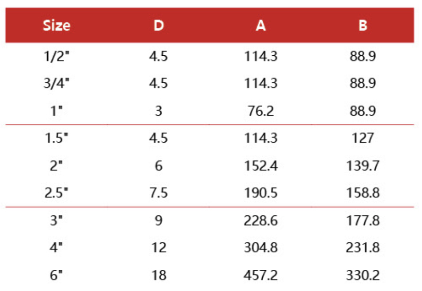Select B value 127

coord(363,138)
